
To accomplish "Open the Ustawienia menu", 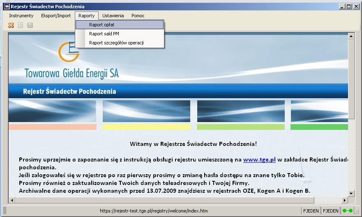I will (113, 16).
